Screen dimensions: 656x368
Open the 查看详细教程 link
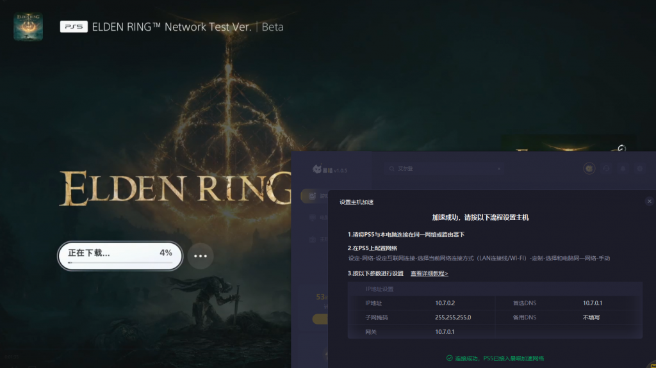(x=429, y=273)
